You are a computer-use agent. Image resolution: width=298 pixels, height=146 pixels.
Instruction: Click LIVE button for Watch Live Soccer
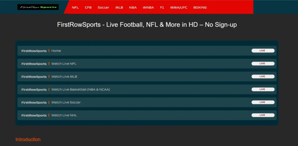(x=263, y=102)
